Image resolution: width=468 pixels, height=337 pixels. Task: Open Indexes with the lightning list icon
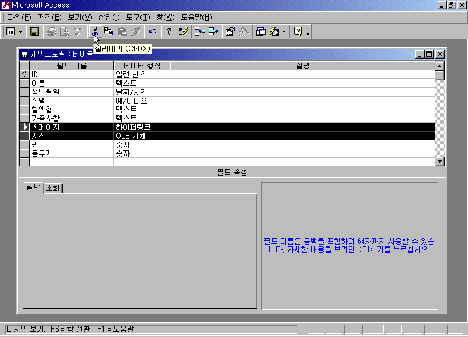pos(183,32)
